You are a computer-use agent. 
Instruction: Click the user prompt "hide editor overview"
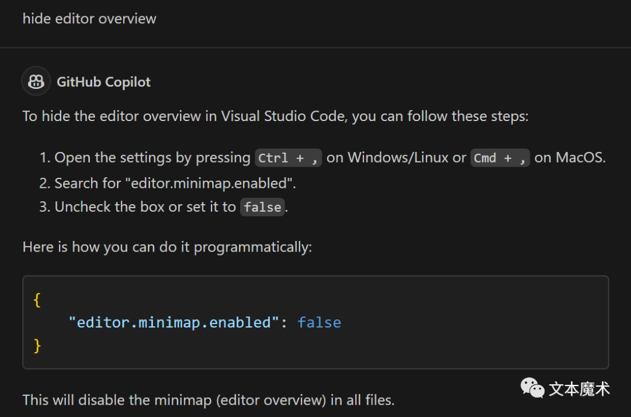coord(89,19)
